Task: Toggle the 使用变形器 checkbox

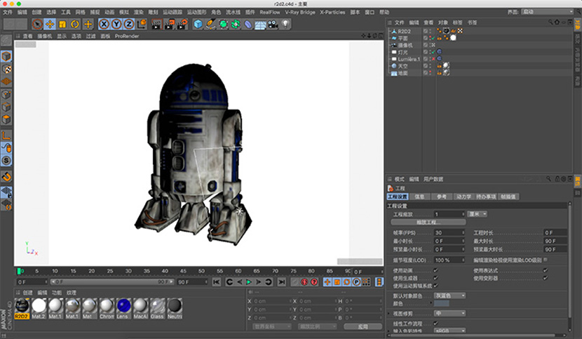Action: coord(546,278)
